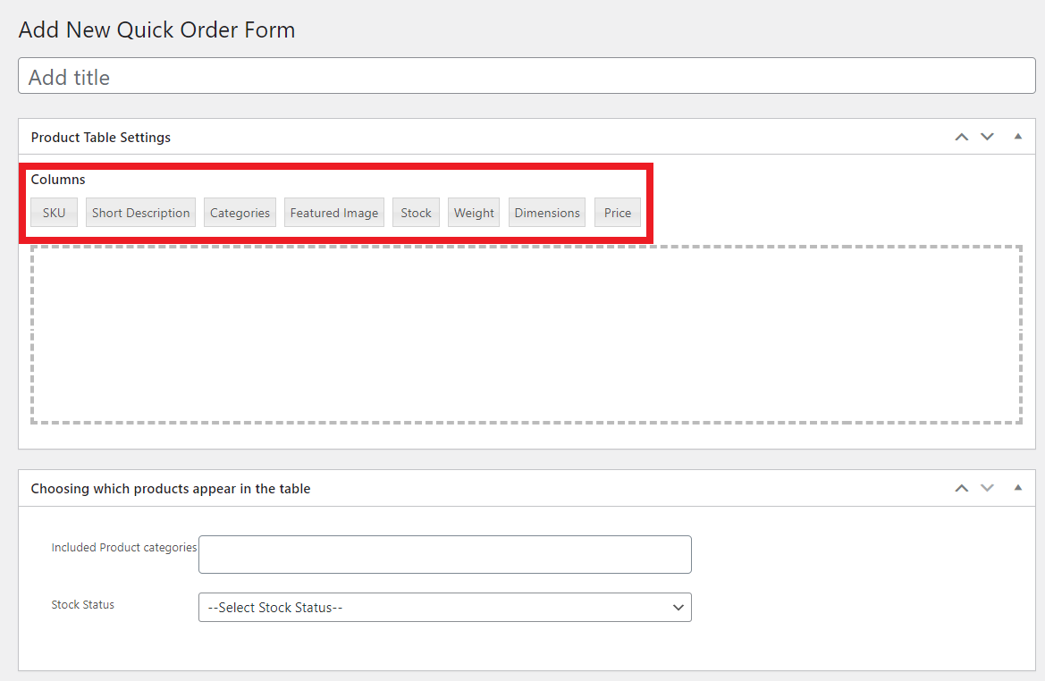Move Product Table Settings box down
This screenshot has width=1045, height=681.
(x=987, y=136)
